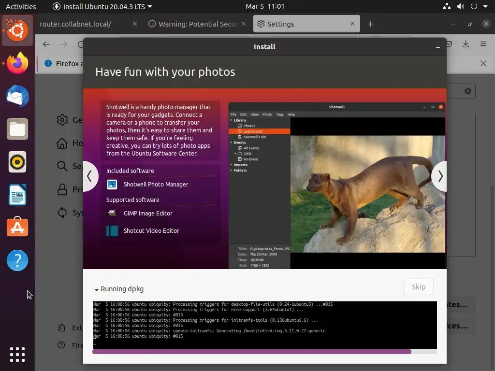Launch Firefox from the dock
Image resolution: width=495 pixels, height=371 pixels.
(17, 63)
